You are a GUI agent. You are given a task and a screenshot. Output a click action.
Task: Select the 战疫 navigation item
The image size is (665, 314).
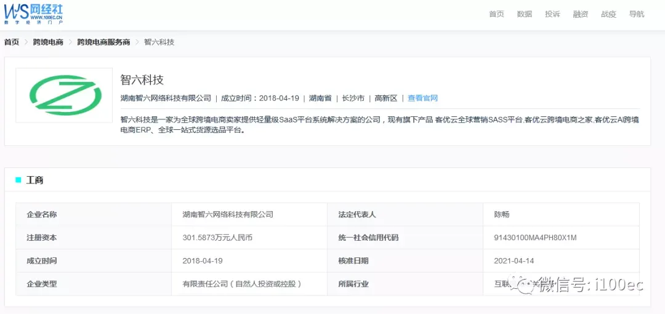[x=608, y=14]
